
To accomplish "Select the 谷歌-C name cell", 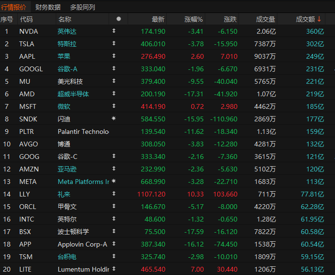I will [67, 157].
